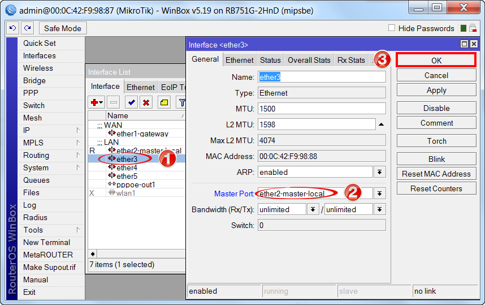Click the red plus Add interface icon
This screenshot has width=485, height=305.
pos(97,102)
